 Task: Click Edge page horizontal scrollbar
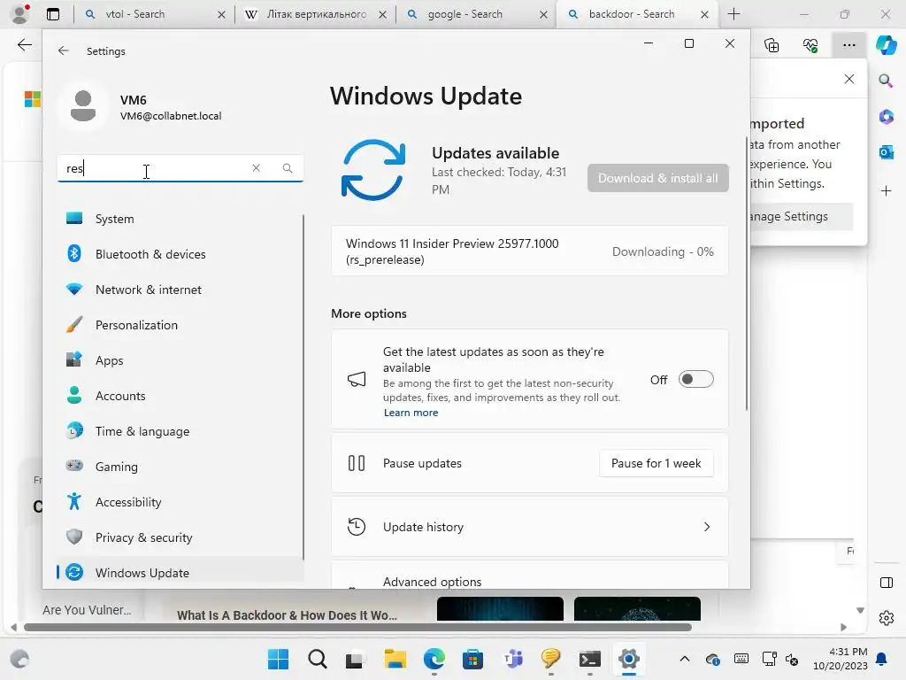(358, 628)
